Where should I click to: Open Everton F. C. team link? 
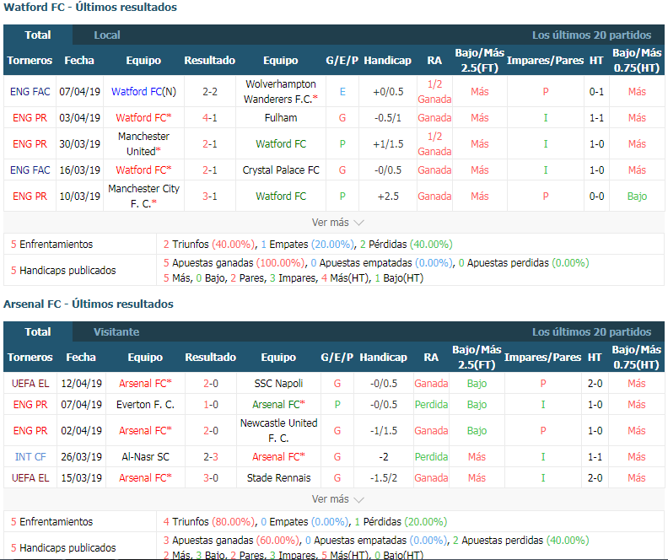[x=145, y=405]
